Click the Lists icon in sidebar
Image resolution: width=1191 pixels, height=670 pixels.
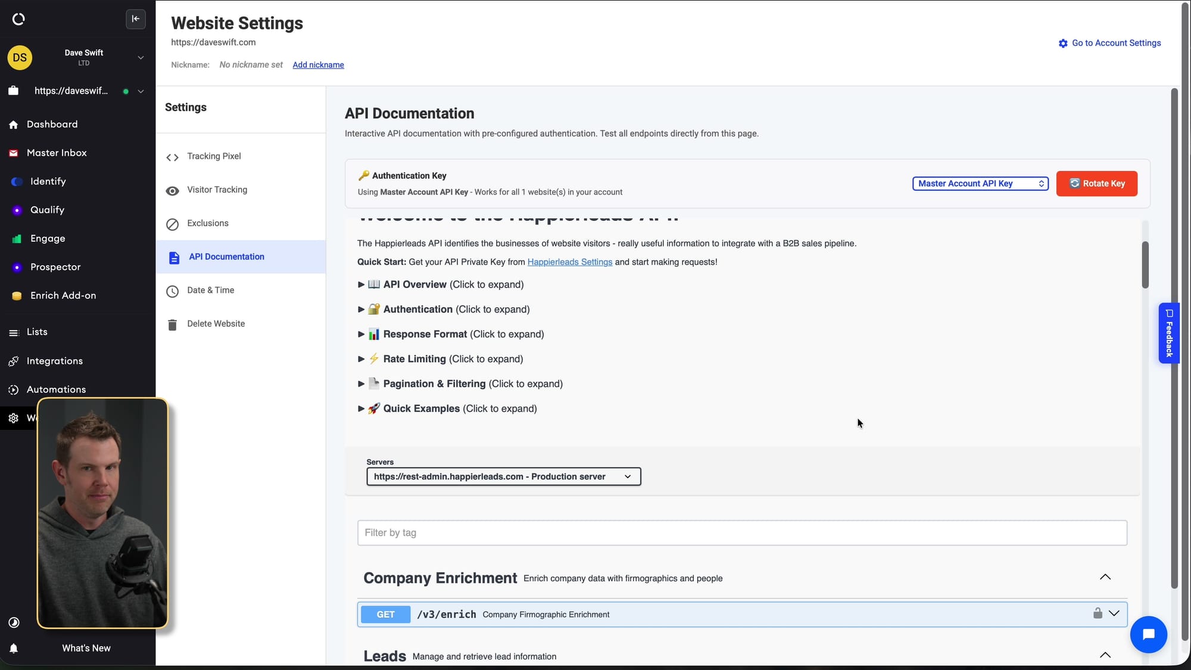coord(14,332)
